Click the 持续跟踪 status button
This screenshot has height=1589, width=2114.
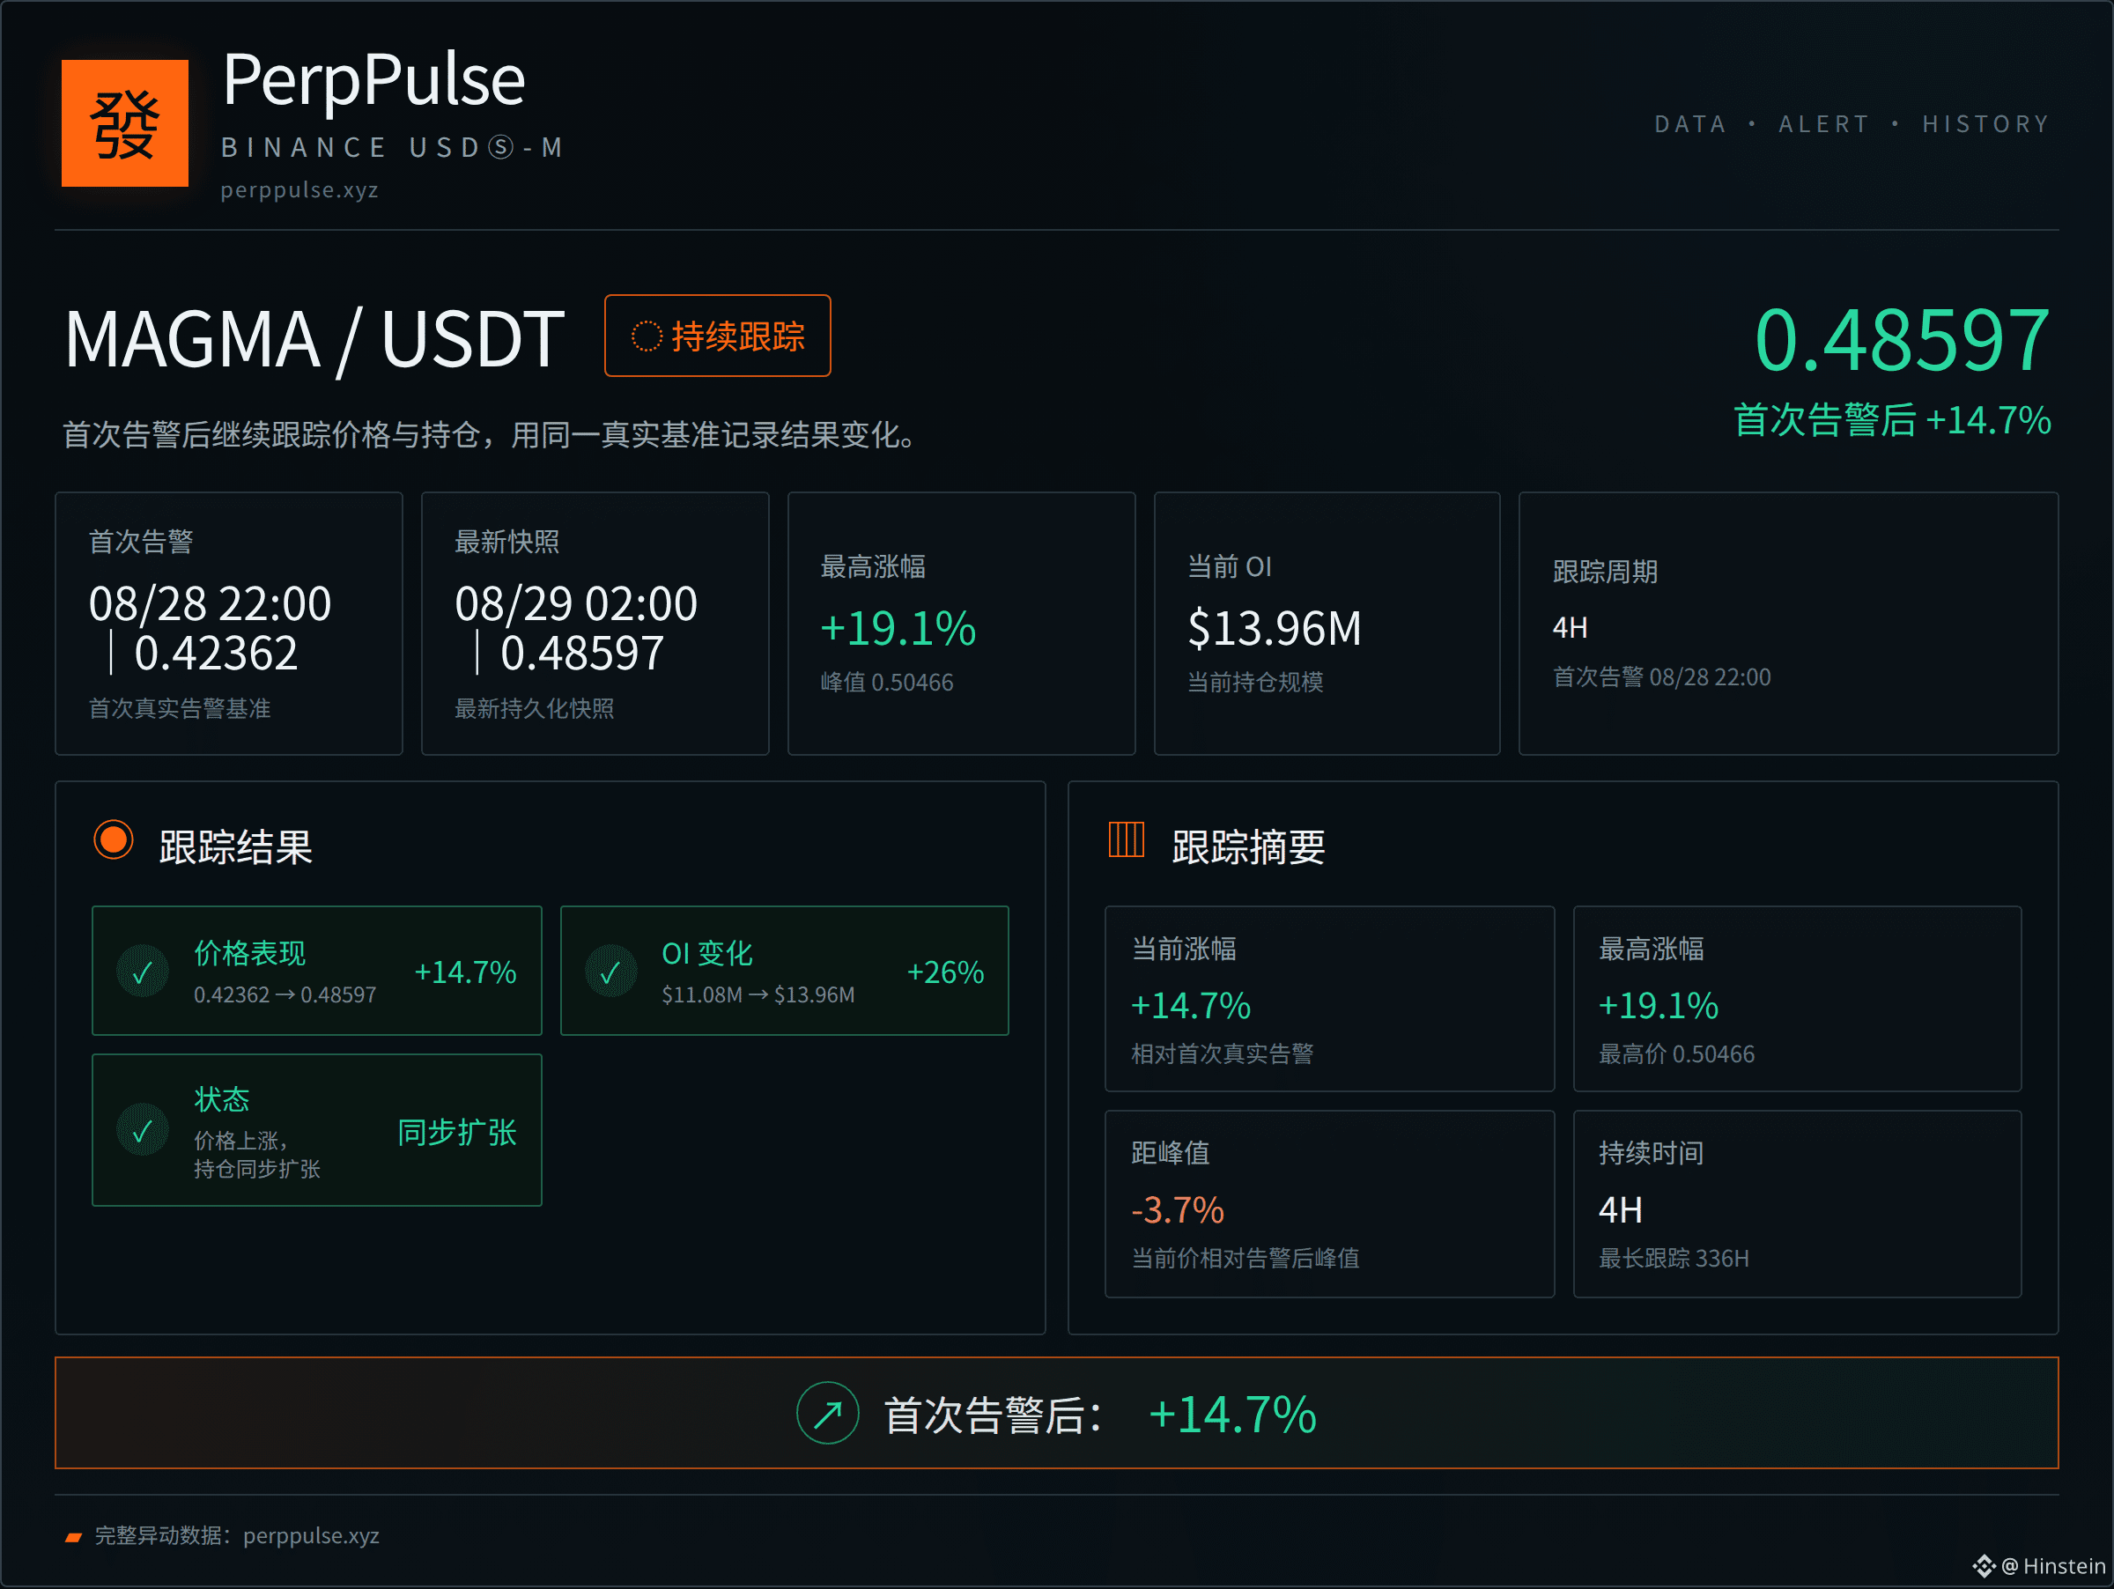(x=718, y=336)
